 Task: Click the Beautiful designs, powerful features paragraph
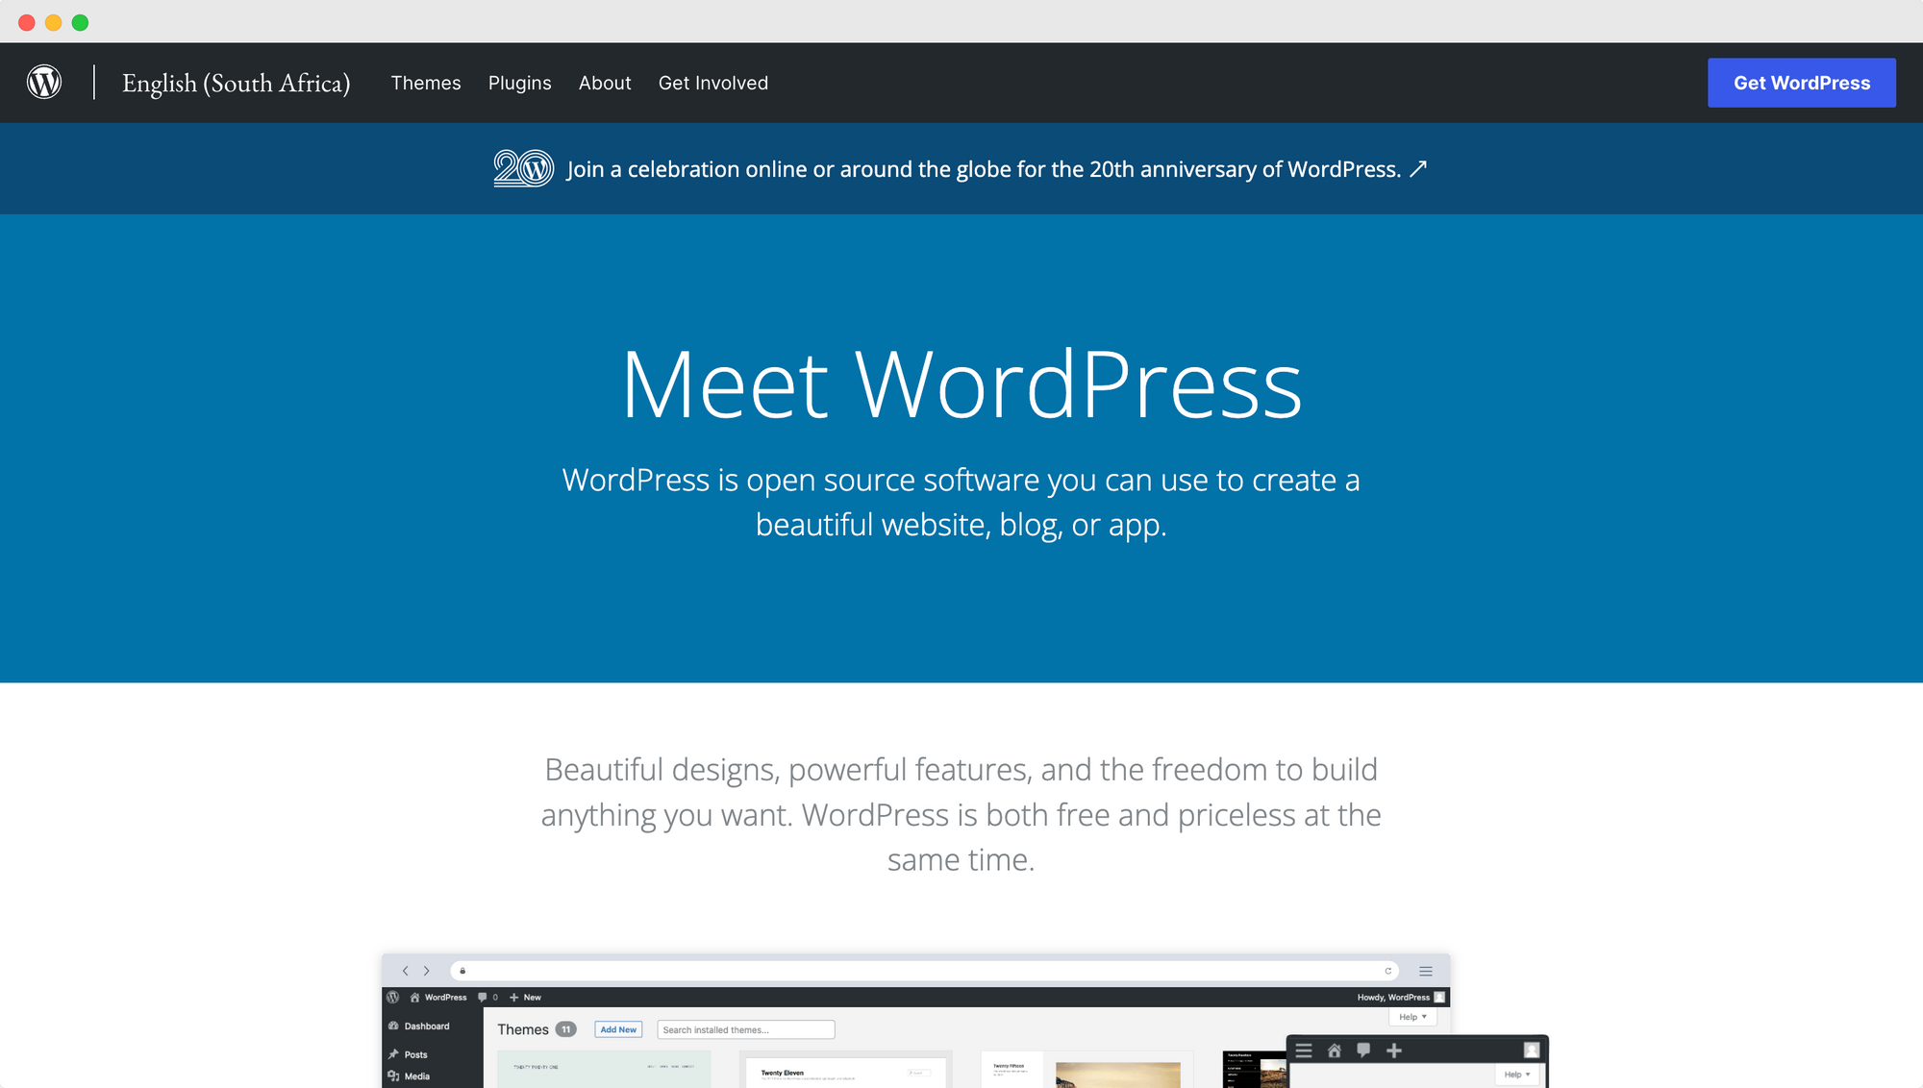tap(961, 814)
